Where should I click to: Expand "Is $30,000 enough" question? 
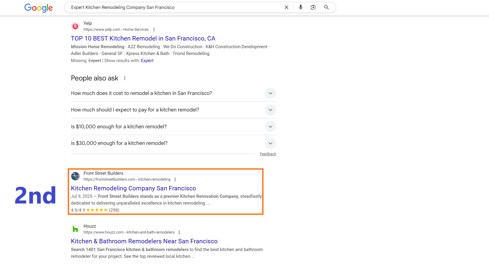[173, 143]
